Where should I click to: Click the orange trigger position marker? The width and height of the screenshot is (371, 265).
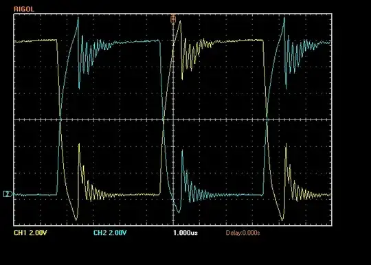coord(173,19)
